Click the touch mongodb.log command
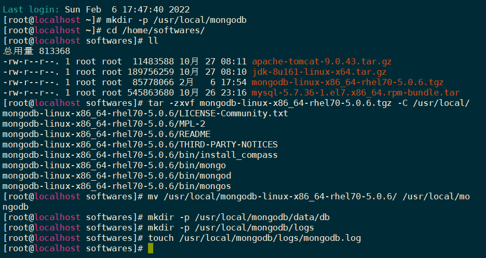This screenshot has width=486, height=258. pyautogui.click(x=254, y=238)
